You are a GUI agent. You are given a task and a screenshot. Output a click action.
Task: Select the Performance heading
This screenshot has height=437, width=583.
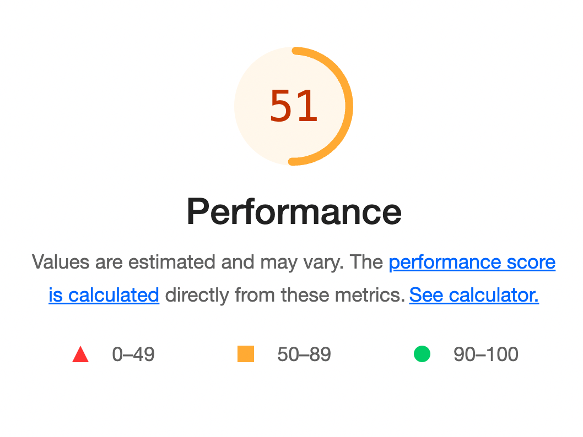point(294,212)
